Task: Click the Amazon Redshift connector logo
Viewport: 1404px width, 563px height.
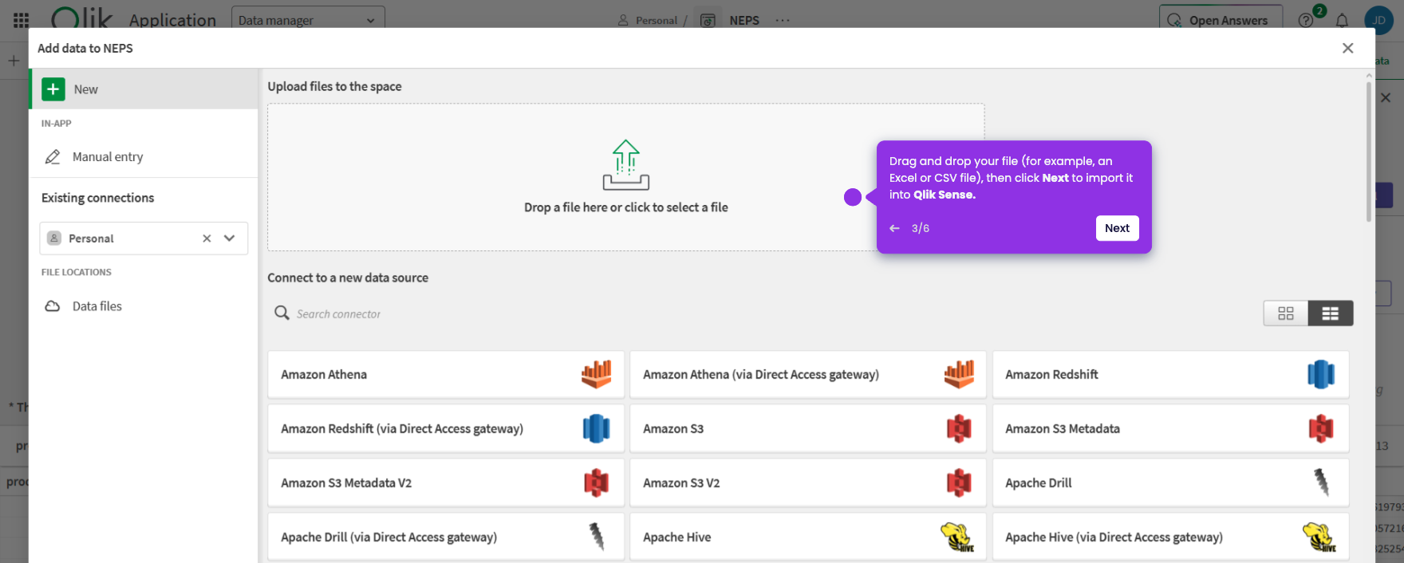Action: coord(1321,374)
